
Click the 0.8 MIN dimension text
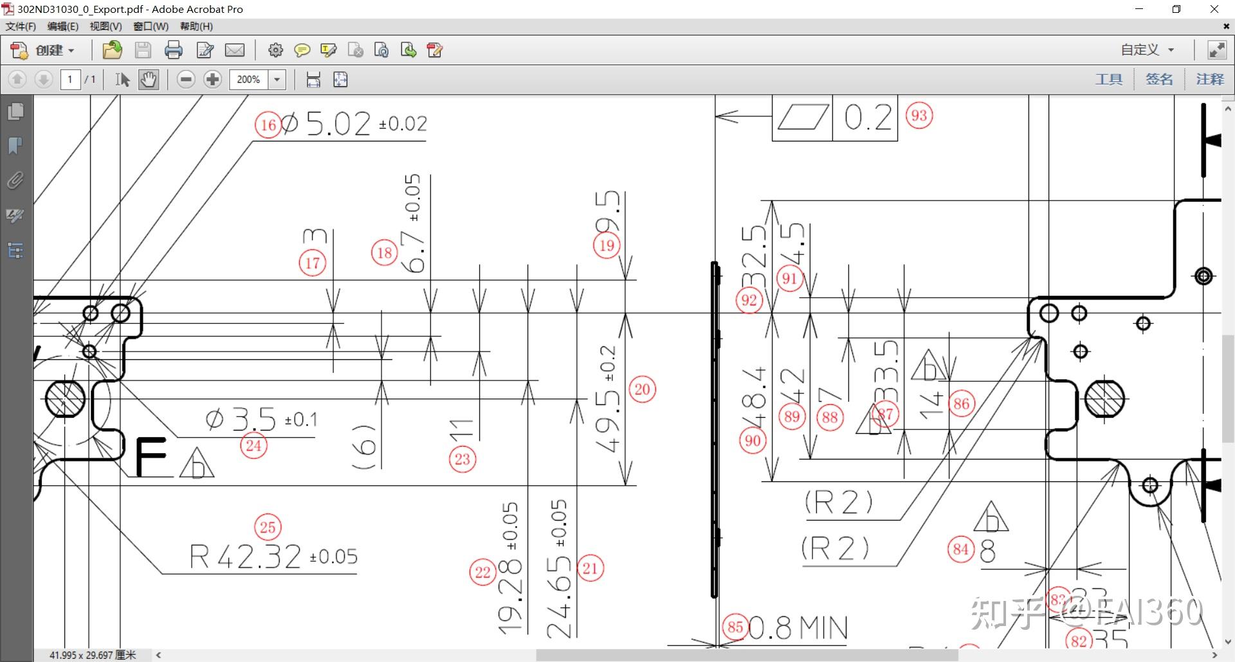coord(798,628)
